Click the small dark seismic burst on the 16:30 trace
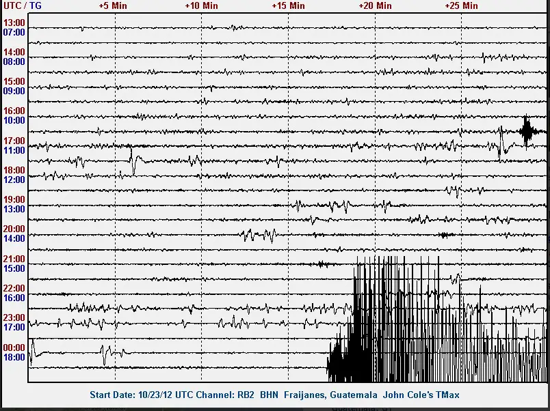Viewport: 550px width, 411px height. click(x=527, y=131)
